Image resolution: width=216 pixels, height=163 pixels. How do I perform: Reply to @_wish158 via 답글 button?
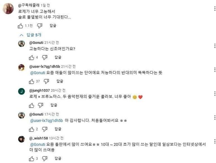(x=58, y=159)
